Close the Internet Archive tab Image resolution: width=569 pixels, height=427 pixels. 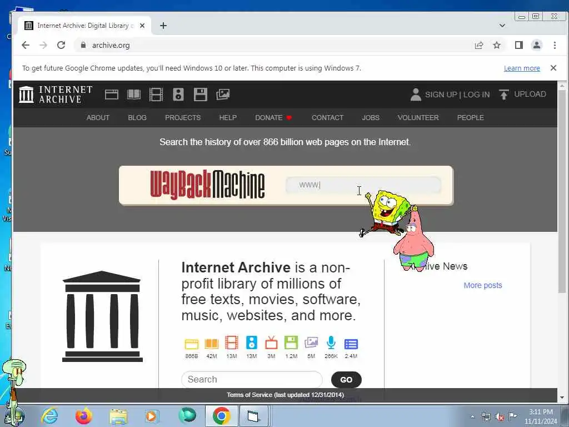142,26
